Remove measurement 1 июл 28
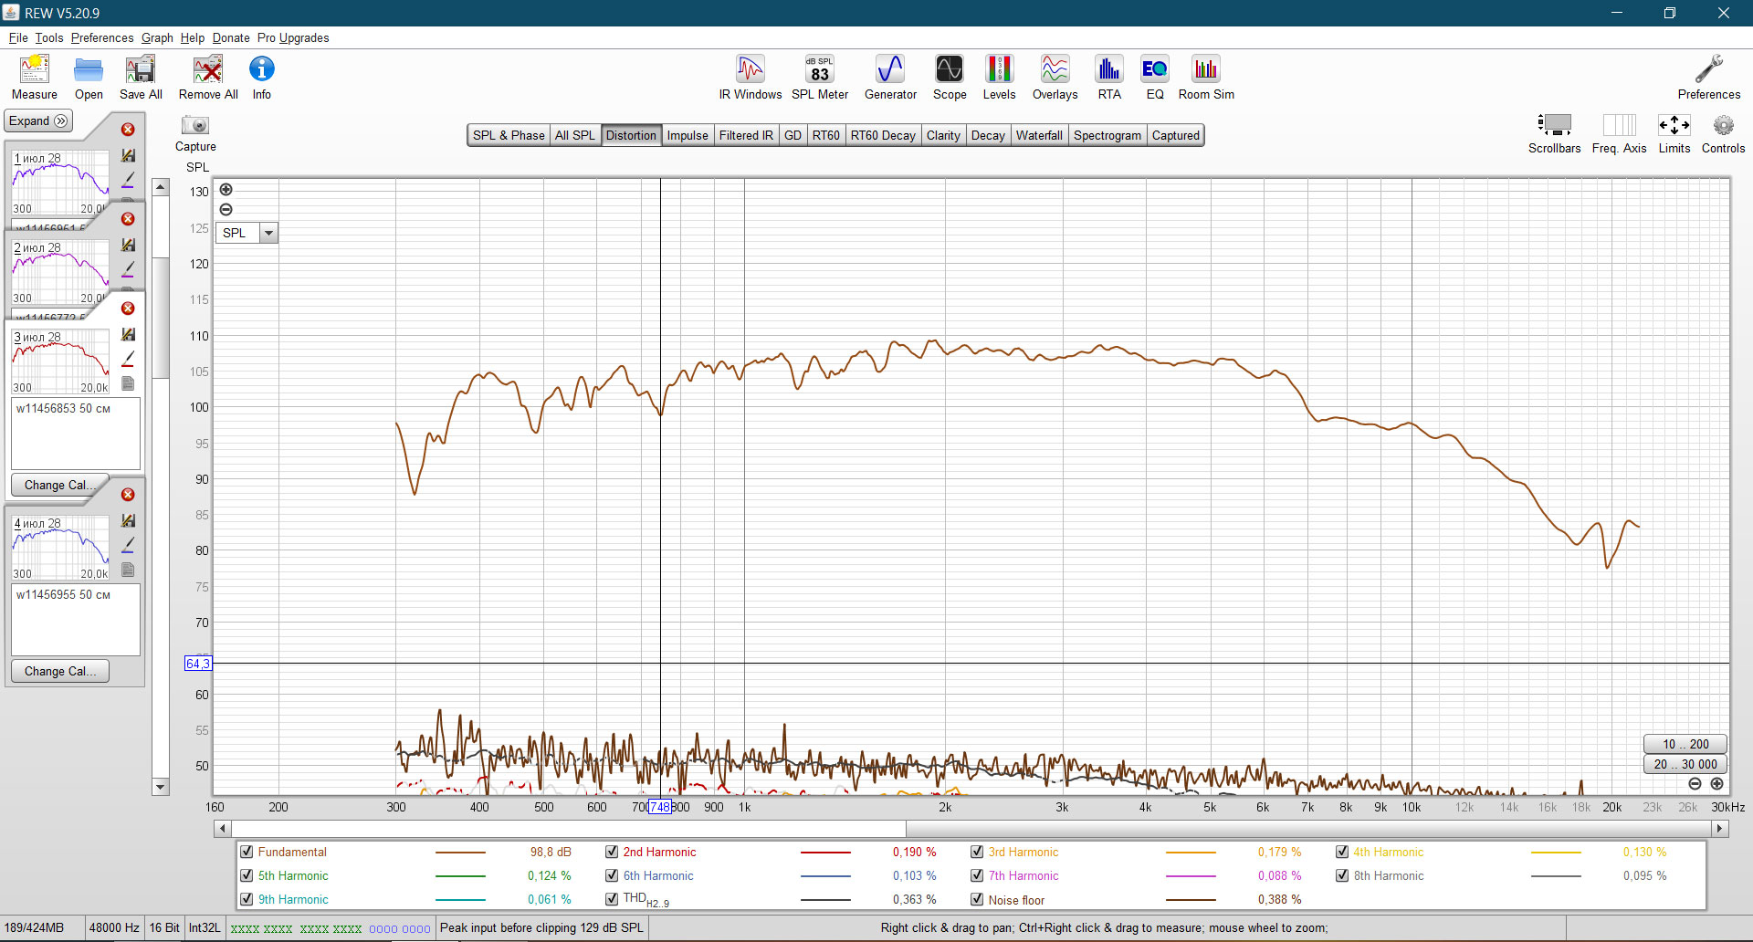This screenshot has height=942, width=1753. coord(128,130)
